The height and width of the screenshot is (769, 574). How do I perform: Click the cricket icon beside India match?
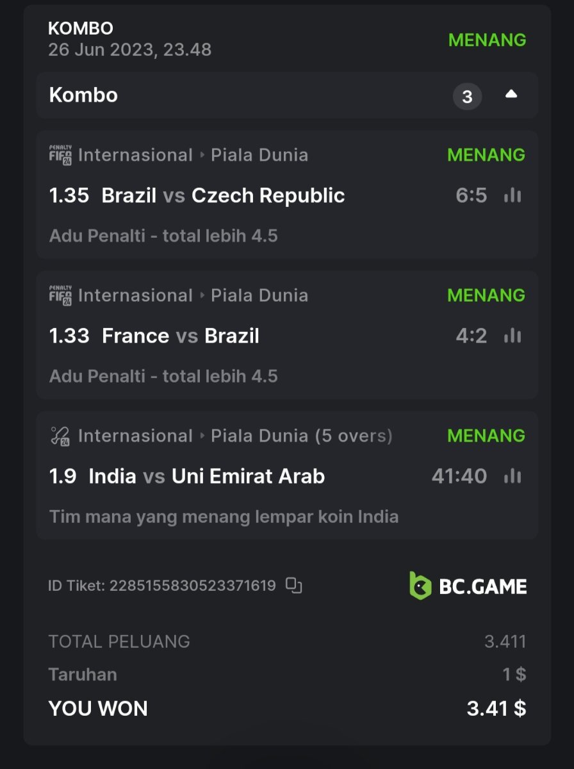pos(60,436)
